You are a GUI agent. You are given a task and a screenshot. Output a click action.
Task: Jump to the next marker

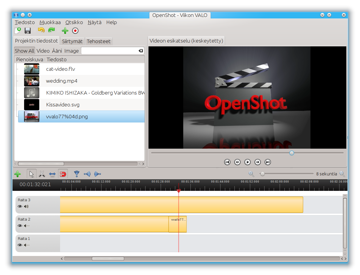point(98,174)
